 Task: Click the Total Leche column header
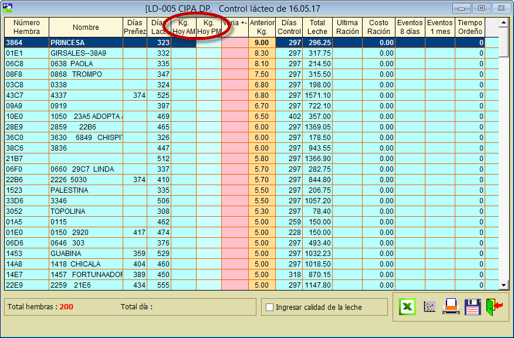coord(317,27)
